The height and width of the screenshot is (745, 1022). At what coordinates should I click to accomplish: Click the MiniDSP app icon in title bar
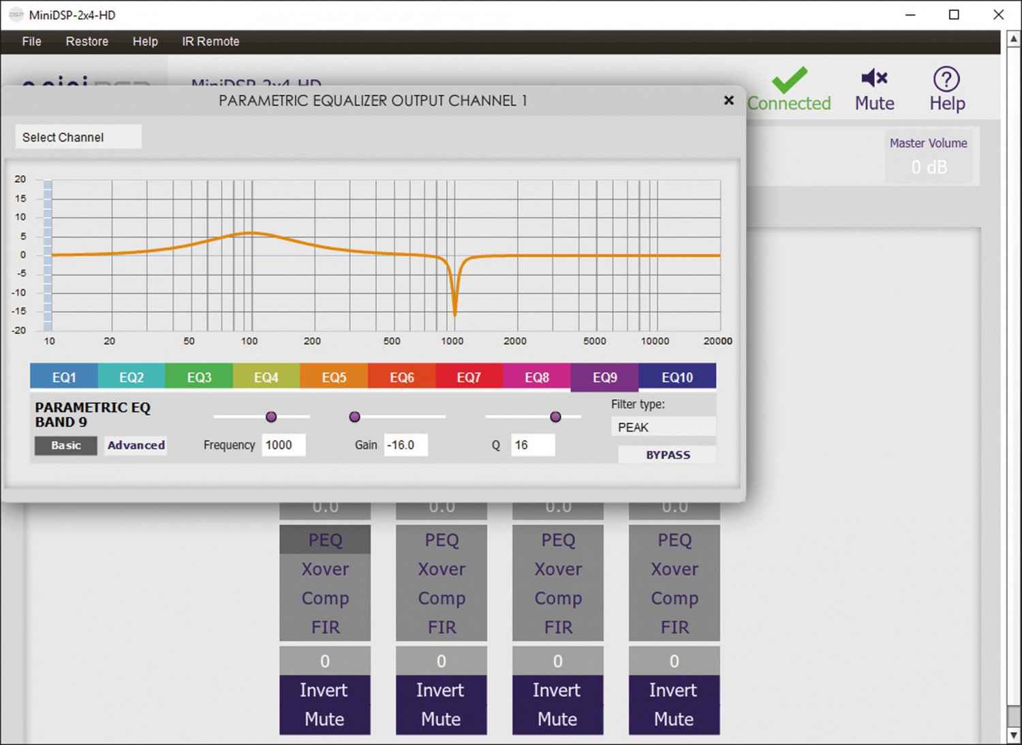pos(16,14)
